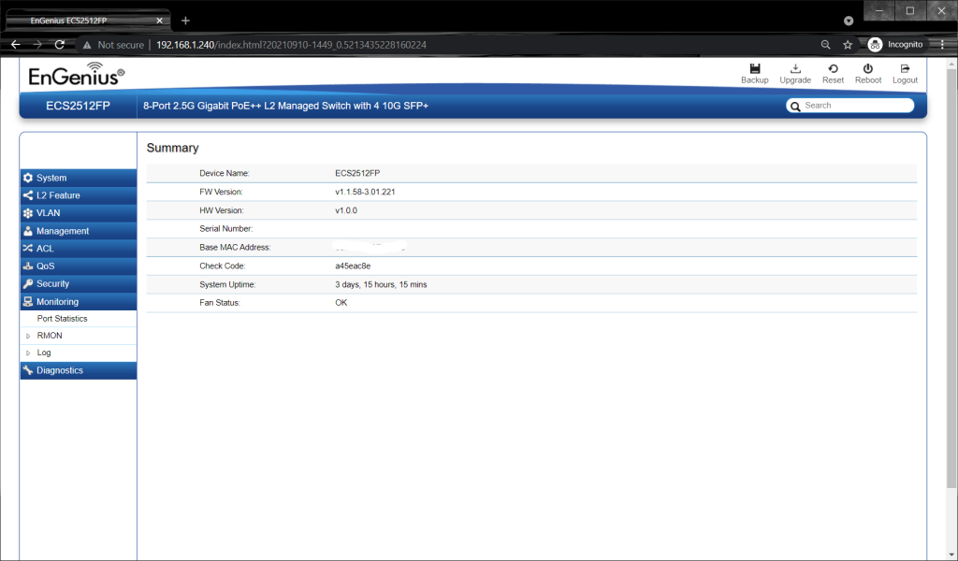The height and width of the screenshot is (561, 958).
Task: Open the Chrome three-dot menu
Action: [x=942, y=45]
